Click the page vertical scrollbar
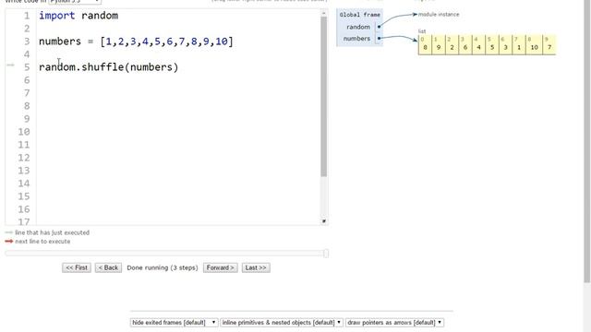This screenshot has height=332, width=591. click(x=587, y=141)
